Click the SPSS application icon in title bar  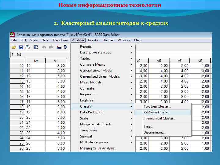point(12,35)
